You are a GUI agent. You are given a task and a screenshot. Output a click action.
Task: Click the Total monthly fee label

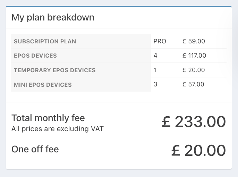click(48, 118)
